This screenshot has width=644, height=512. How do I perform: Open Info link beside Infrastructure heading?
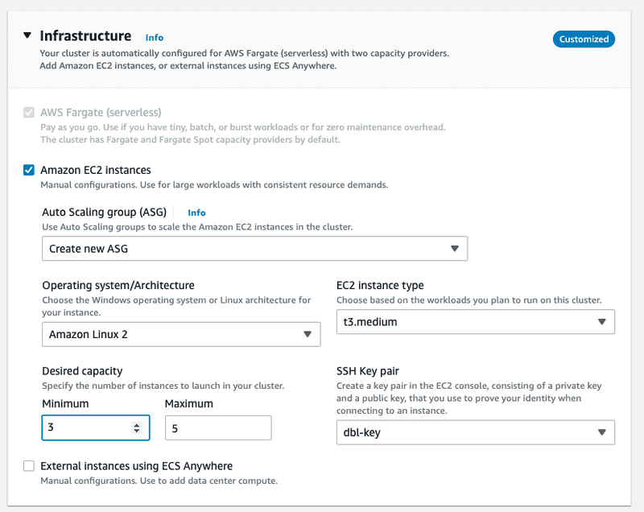(x=154, y=37)
